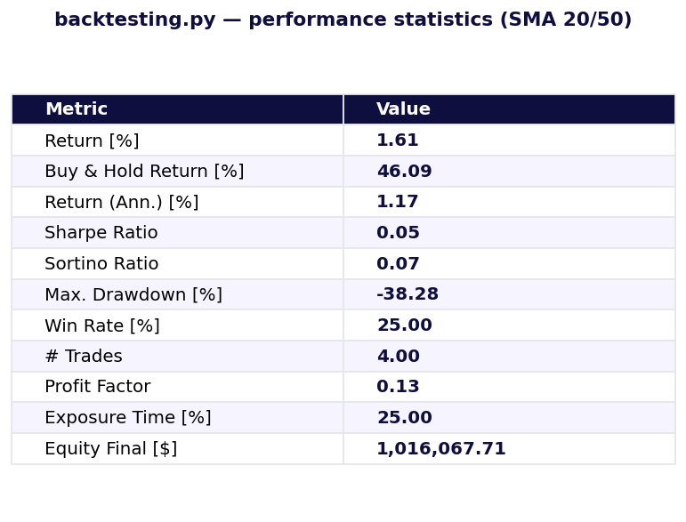This screenshot has height=522, width=686.
Task: Select the 'Buy & Hold Return [%]' cell
Action: click(178, 171)
